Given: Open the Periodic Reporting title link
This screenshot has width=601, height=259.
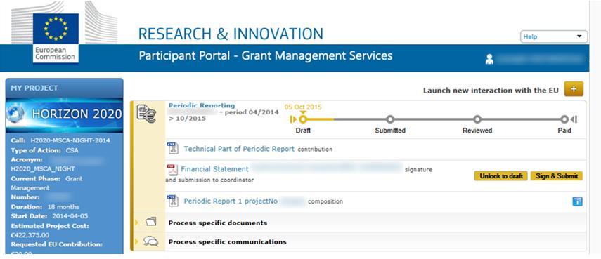Looking at the screenshot, I should point(202,105).
